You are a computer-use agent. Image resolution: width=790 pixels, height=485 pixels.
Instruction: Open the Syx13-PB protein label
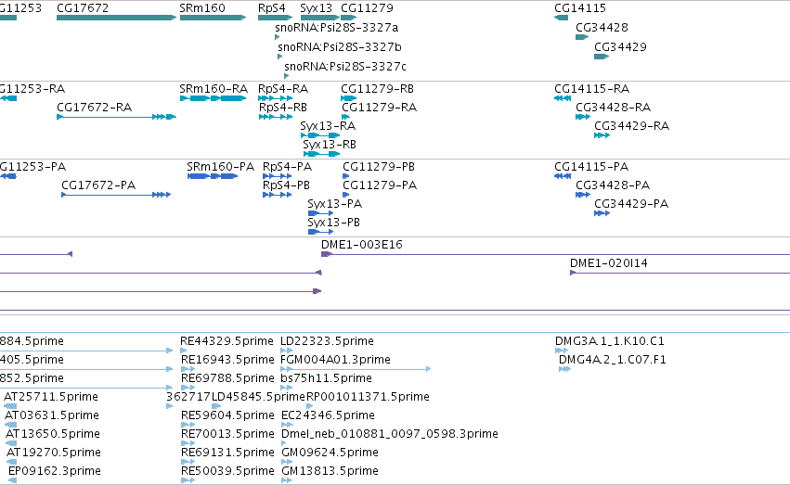[x=334, y=223]
